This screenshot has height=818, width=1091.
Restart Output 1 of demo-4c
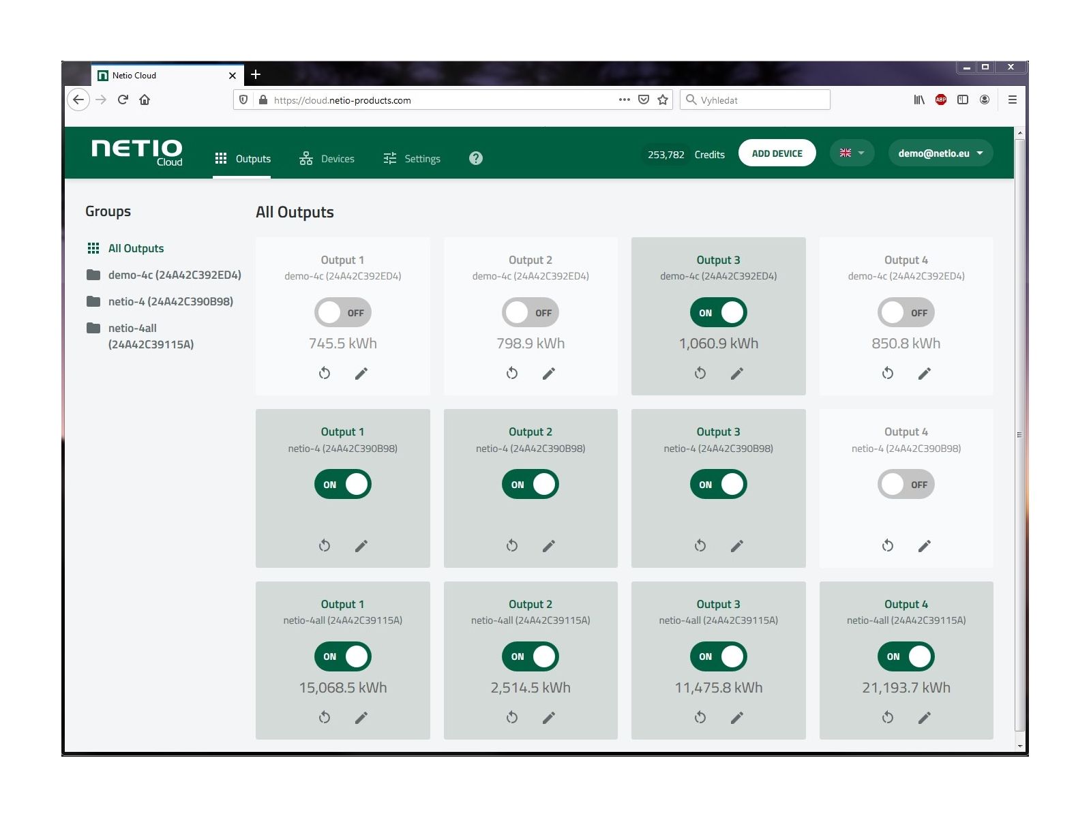[325, 373]
